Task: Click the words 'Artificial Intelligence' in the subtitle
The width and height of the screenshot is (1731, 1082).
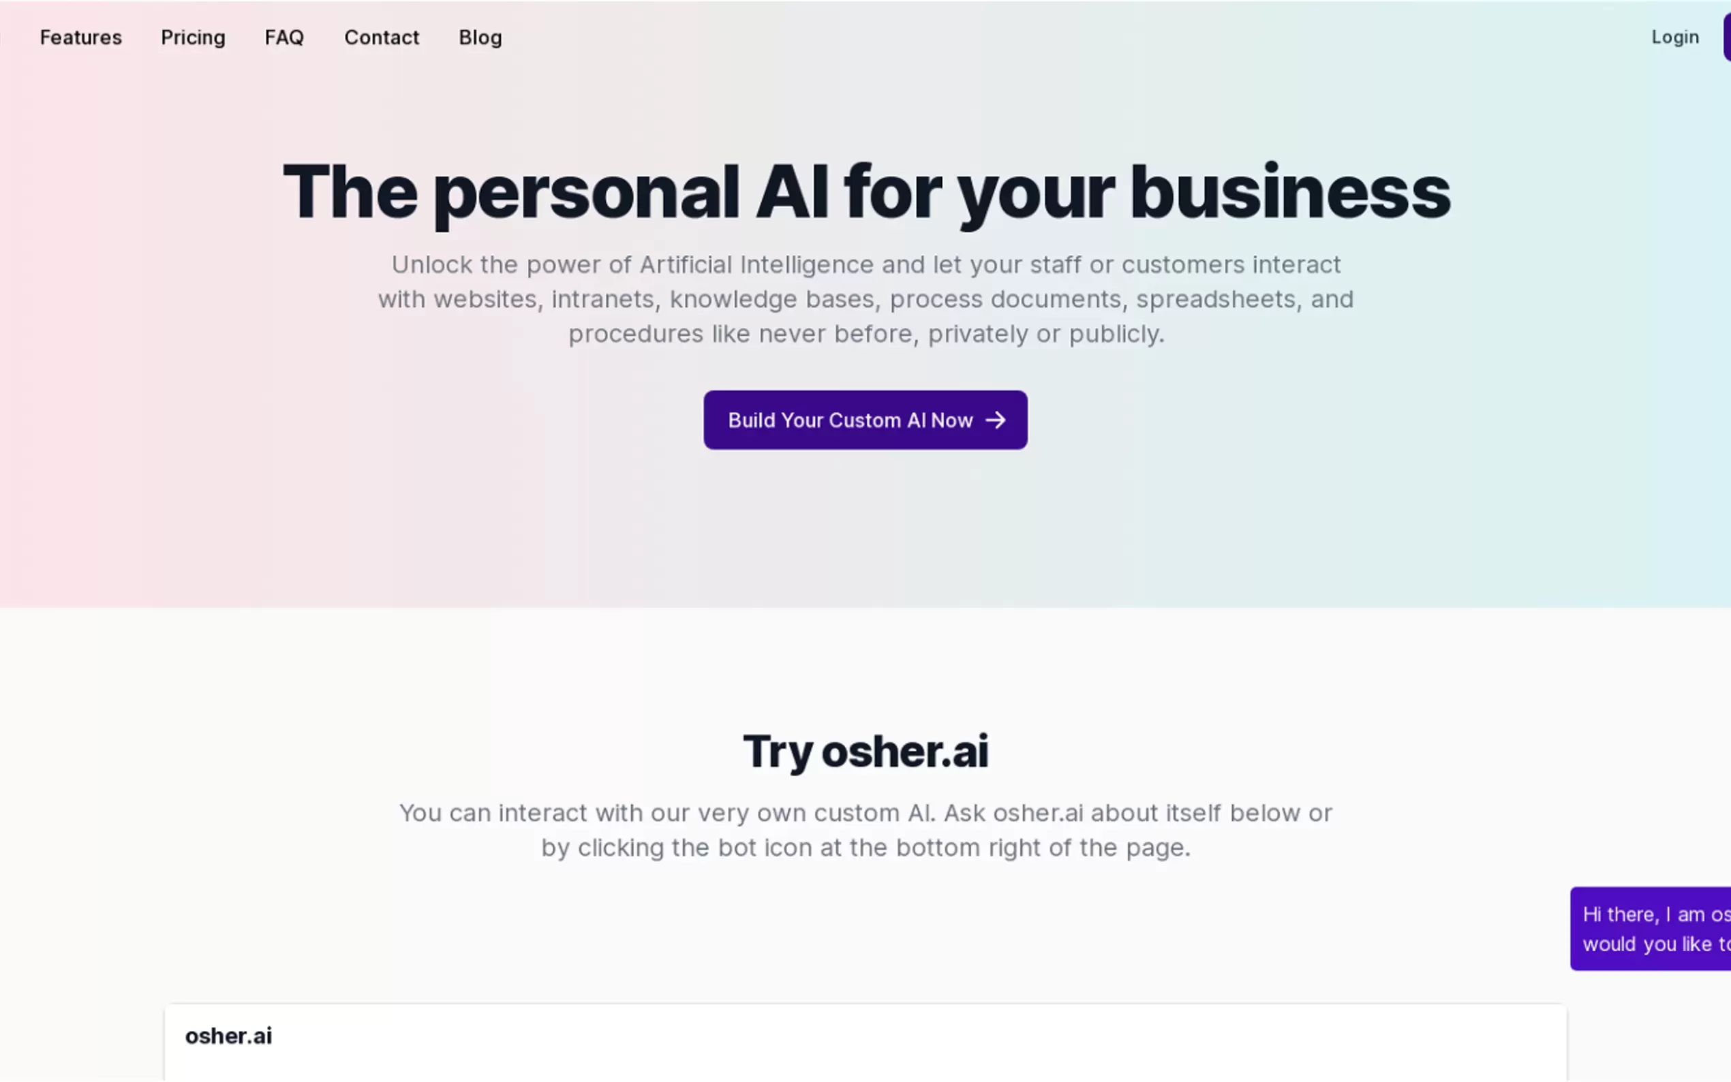Action: (756, 265)
